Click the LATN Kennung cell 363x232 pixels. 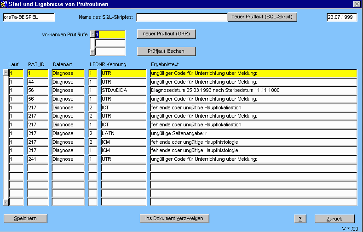(x=123, y=134)
